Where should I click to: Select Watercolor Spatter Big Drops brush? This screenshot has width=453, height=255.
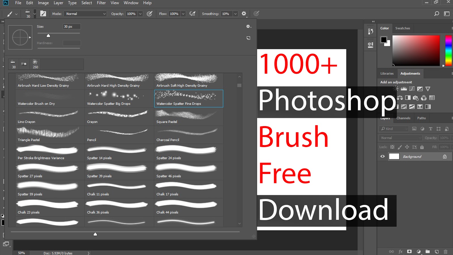pos(119,98)
